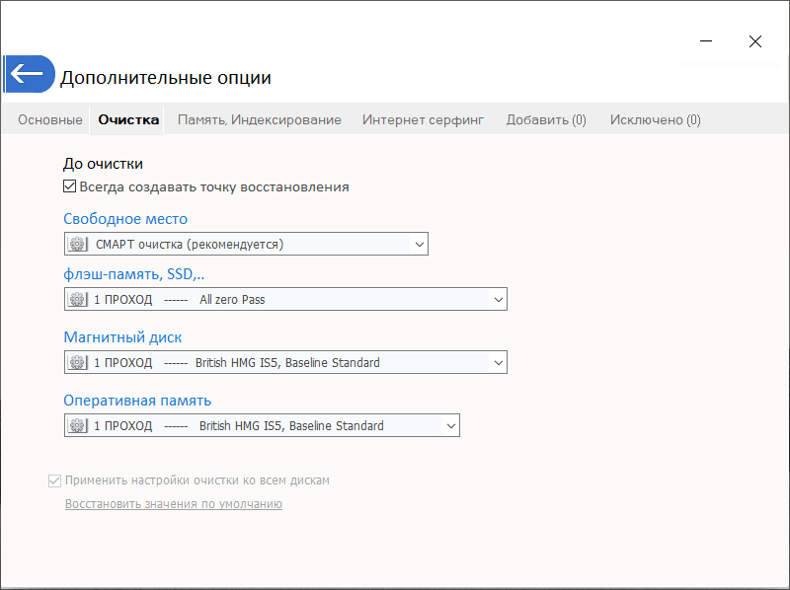Select the Очистка tab
Viewport: 790px width, 590px height.
point(127,119)
